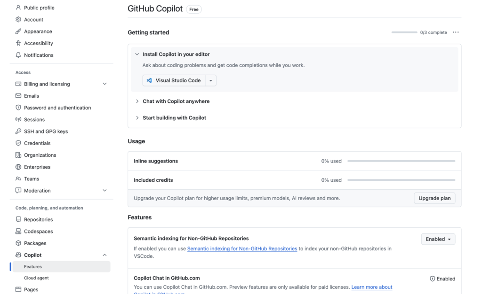Click the Packages box icon
The height and width of the screenshot is (294, 482).
[x=18, y=243]
